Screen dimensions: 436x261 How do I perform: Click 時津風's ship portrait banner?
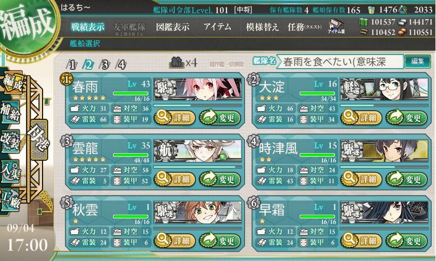(x=384, y=151)
